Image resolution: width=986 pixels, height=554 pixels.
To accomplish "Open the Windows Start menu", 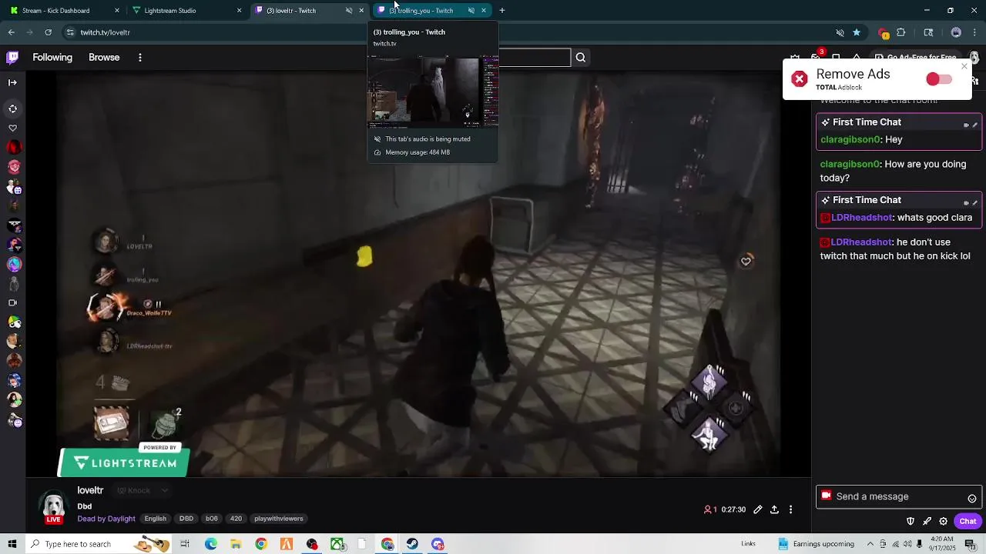I will 13,544.
